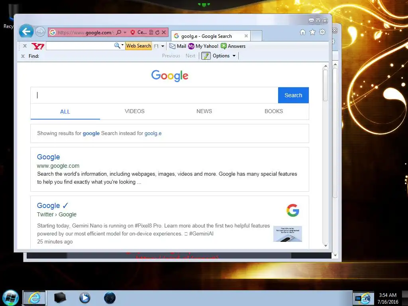
Task: Select the BOOKS results tab
Action: [274, 112]
